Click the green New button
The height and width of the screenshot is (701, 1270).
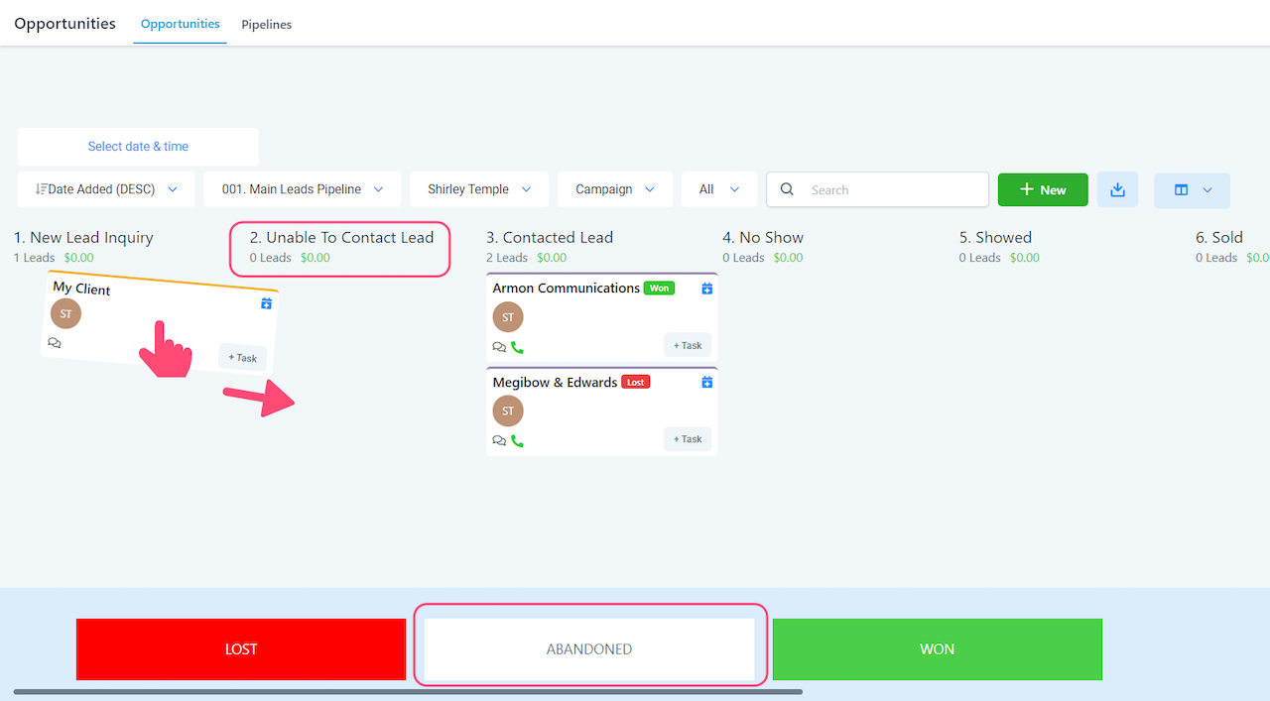[x=1043, y=189]
